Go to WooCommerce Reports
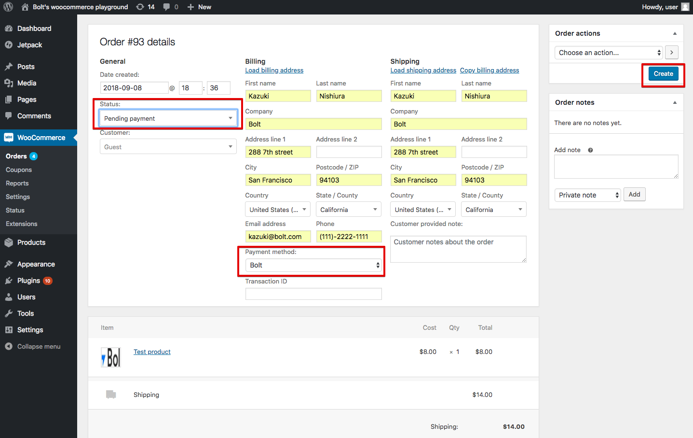 [17, 183]
